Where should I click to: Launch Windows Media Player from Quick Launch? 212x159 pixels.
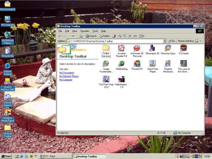[31, 156]
